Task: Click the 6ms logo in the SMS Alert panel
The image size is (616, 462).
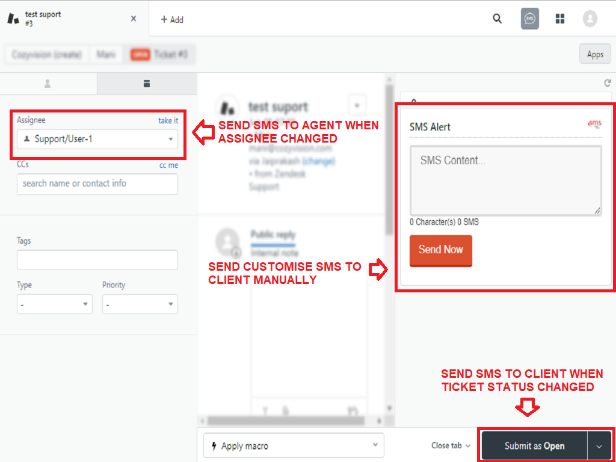Action: [594, 124]
